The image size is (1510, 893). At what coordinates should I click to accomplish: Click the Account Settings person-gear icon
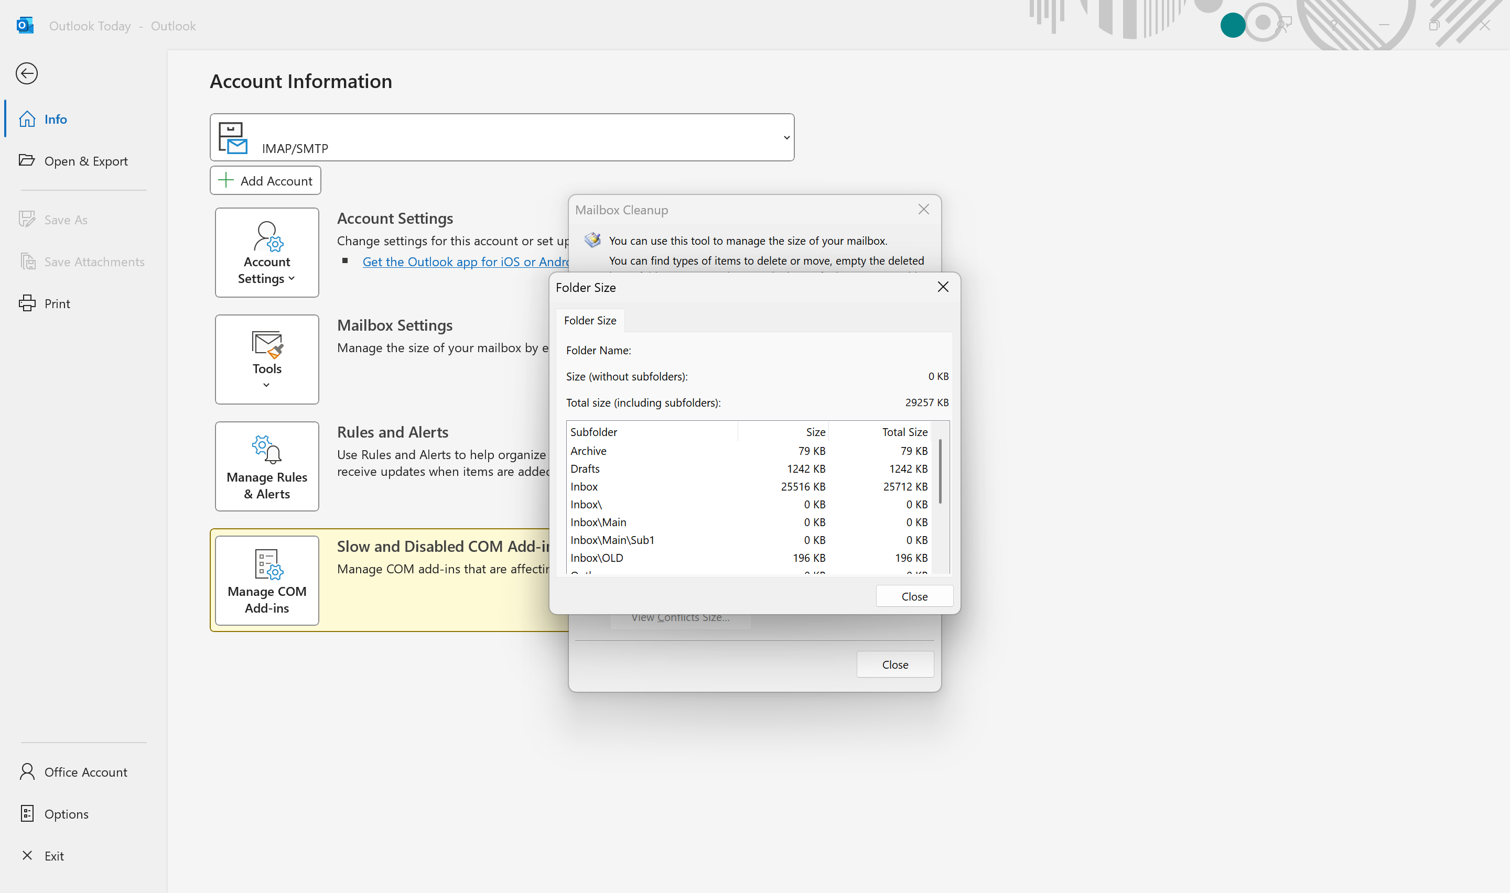click(268, 236)
